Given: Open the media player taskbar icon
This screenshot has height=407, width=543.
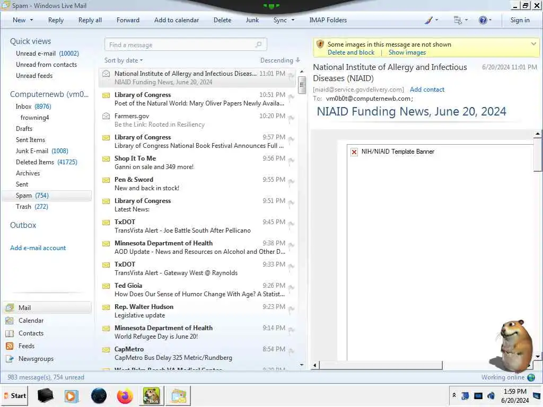Looking at the screenshot, I should (x=72, y=396).
